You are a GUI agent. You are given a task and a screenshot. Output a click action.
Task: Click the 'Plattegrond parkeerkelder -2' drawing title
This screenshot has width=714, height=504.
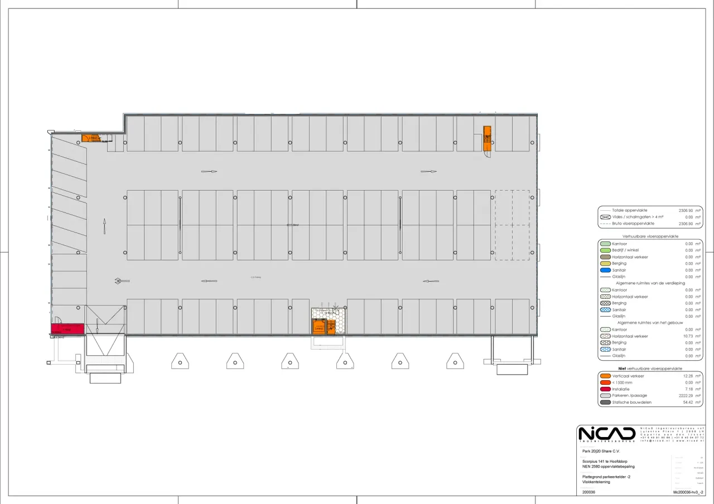606,477
